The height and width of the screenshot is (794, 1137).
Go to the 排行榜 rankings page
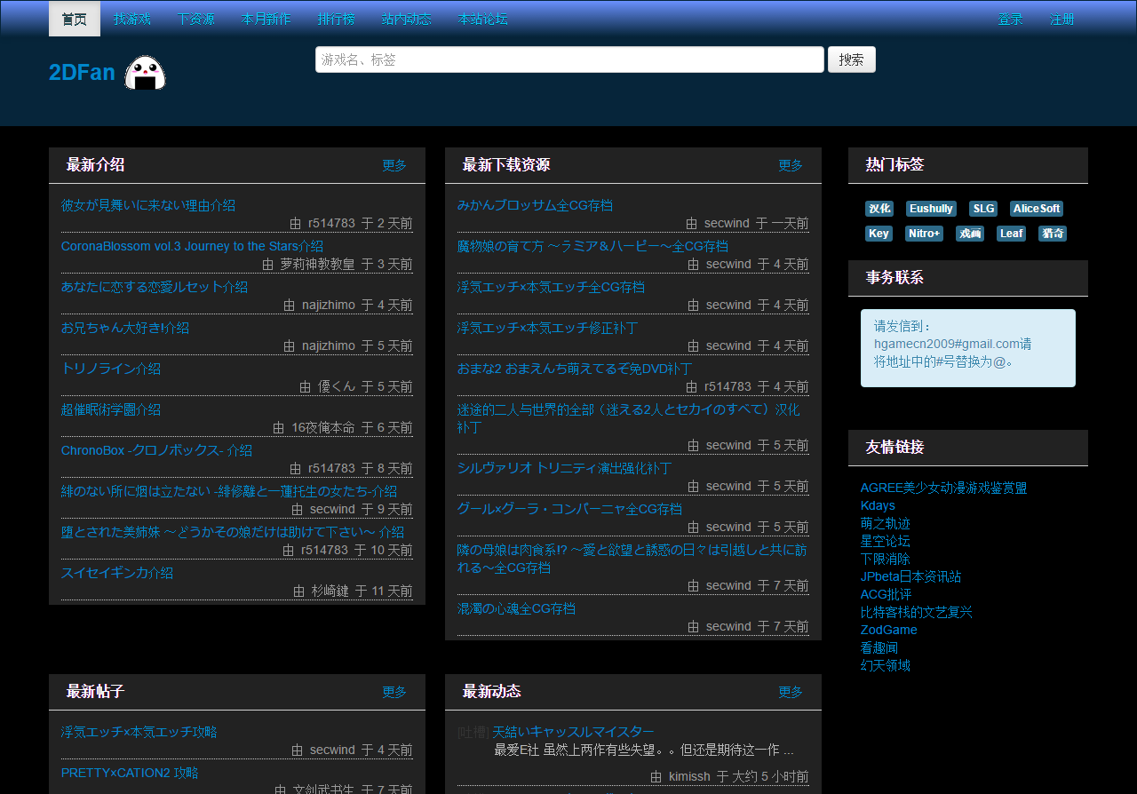[x=336, y=19]
